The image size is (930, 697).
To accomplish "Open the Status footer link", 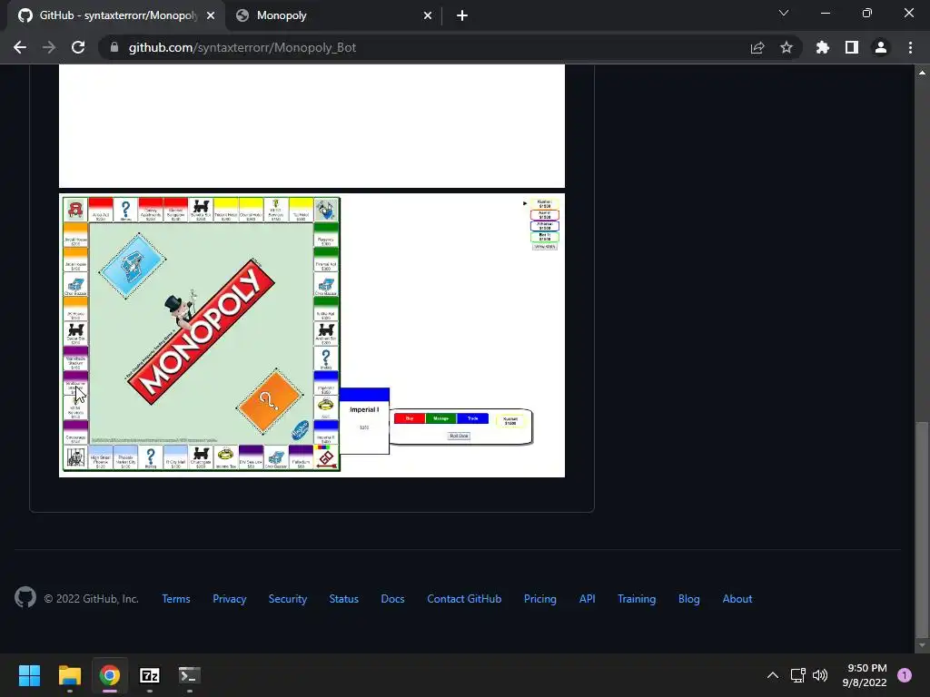I will click(x=344, y=599).
